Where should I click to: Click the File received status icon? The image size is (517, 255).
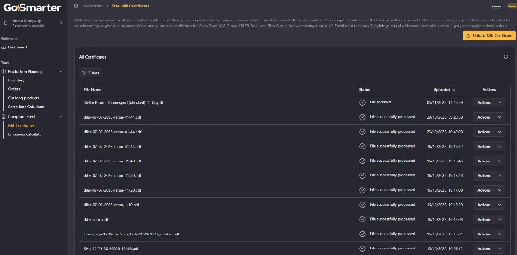tap(362, 102)
